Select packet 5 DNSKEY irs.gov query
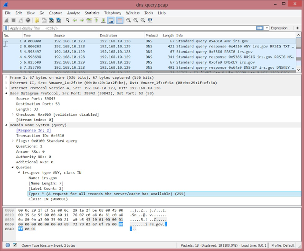This screenshot has height=251, width=304. click(149, 62)
